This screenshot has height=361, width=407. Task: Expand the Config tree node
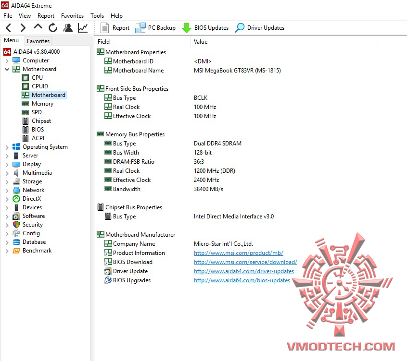coord(7,234)
